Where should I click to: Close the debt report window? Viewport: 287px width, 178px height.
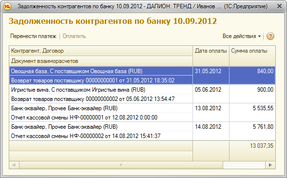point(280,6)
